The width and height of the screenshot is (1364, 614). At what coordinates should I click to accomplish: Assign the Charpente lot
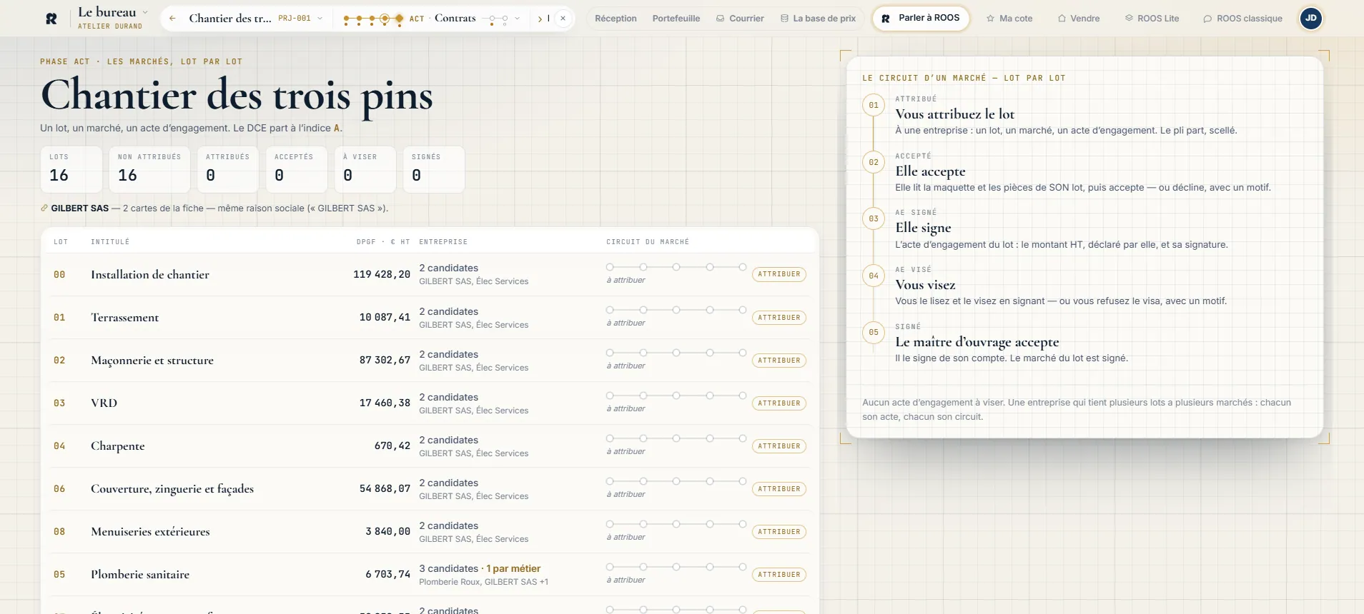(x=779, y=446)
